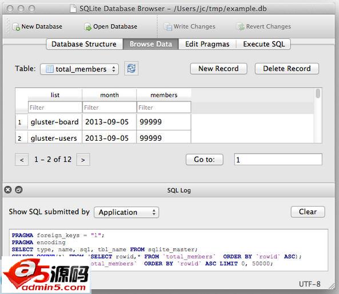Screen dimensions: 339x294
Task: Open the Edit Pragmas tab
Action: click(x=207, y=44)
